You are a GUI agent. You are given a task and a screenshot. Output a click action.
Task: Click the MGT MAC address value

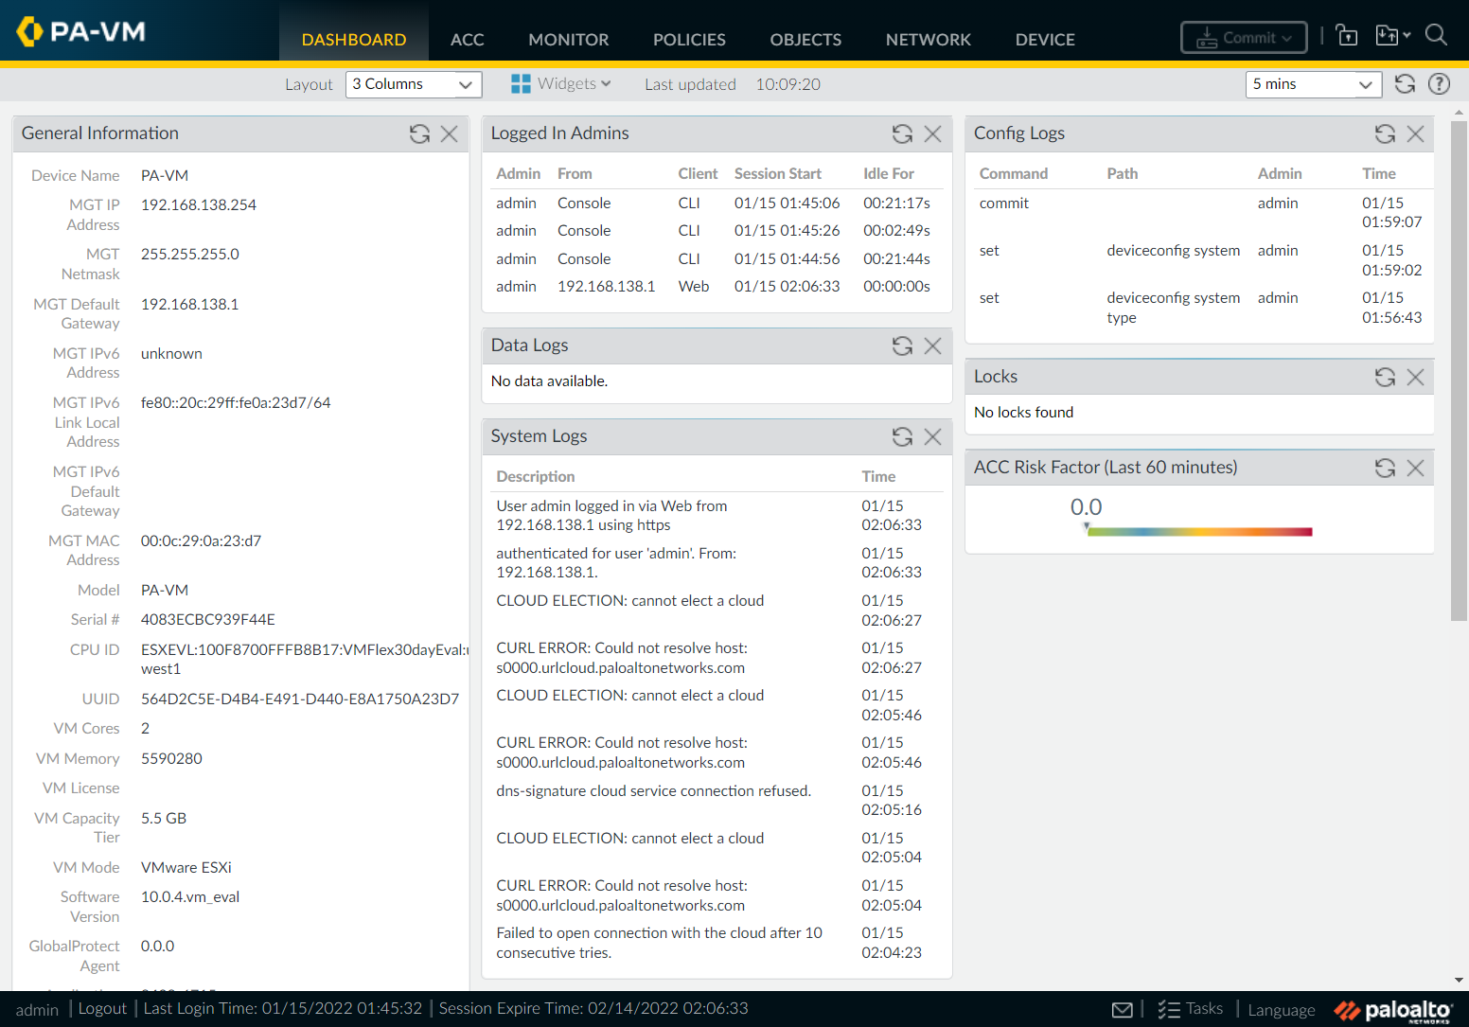(202, 541)
